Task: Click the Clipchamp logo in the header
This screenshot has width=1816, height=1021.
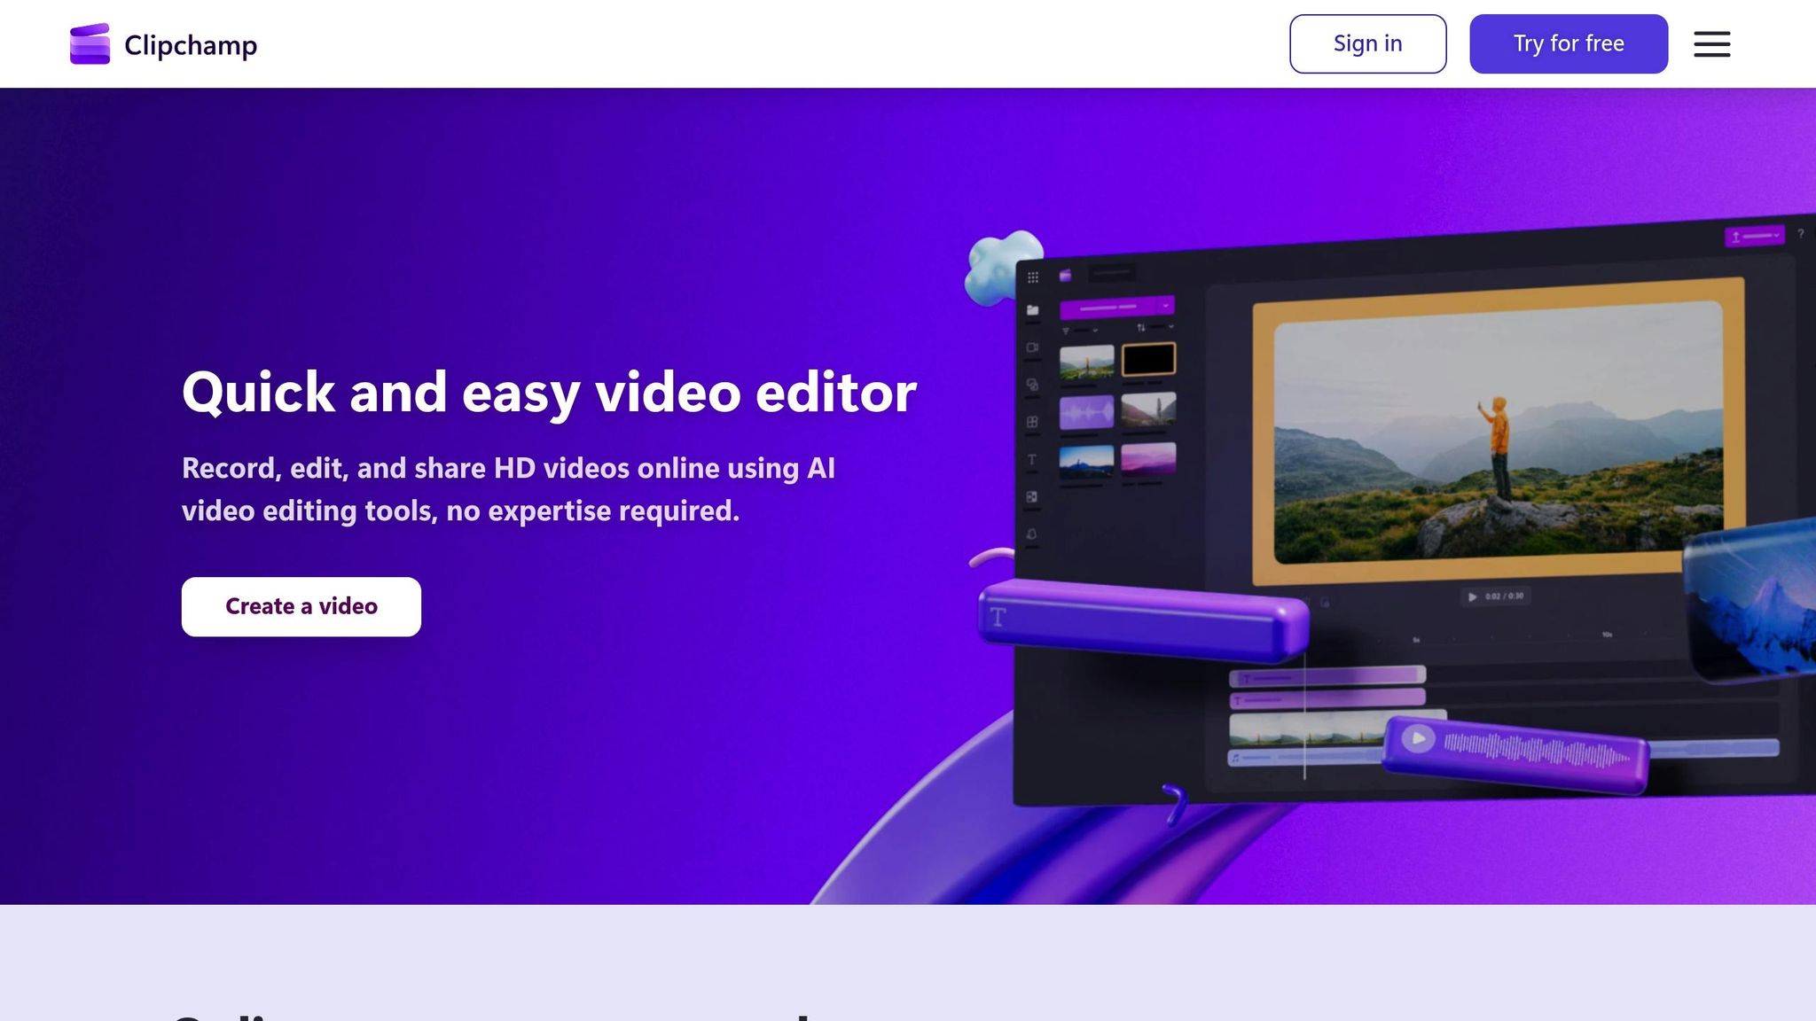Action: 162,43
